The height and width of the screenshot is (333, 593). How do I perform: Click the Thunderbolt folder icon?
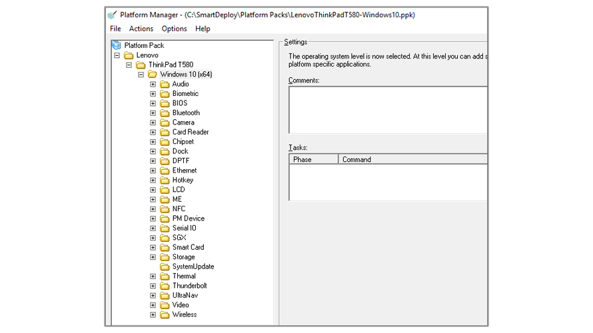(x=165, y=286)
